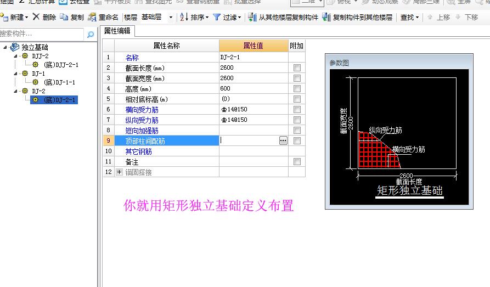Click 复制构件到其他楼层 copy-to-floor icon
This screenshot has width=490, height=287.
(326, 17)
